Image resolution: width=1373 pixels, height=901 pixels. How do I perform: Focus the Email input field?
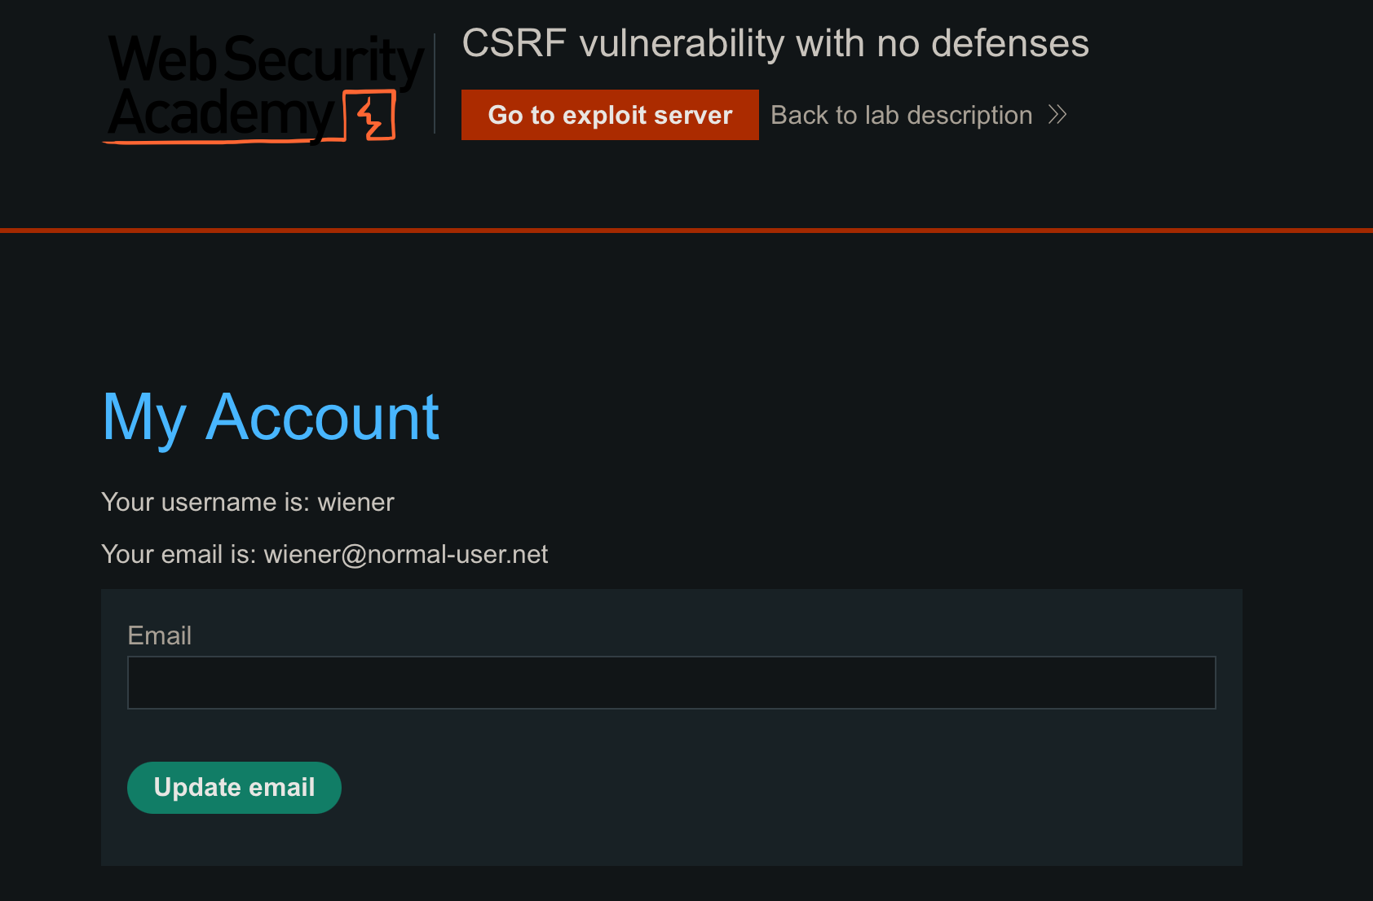click(x=671, y=683)
